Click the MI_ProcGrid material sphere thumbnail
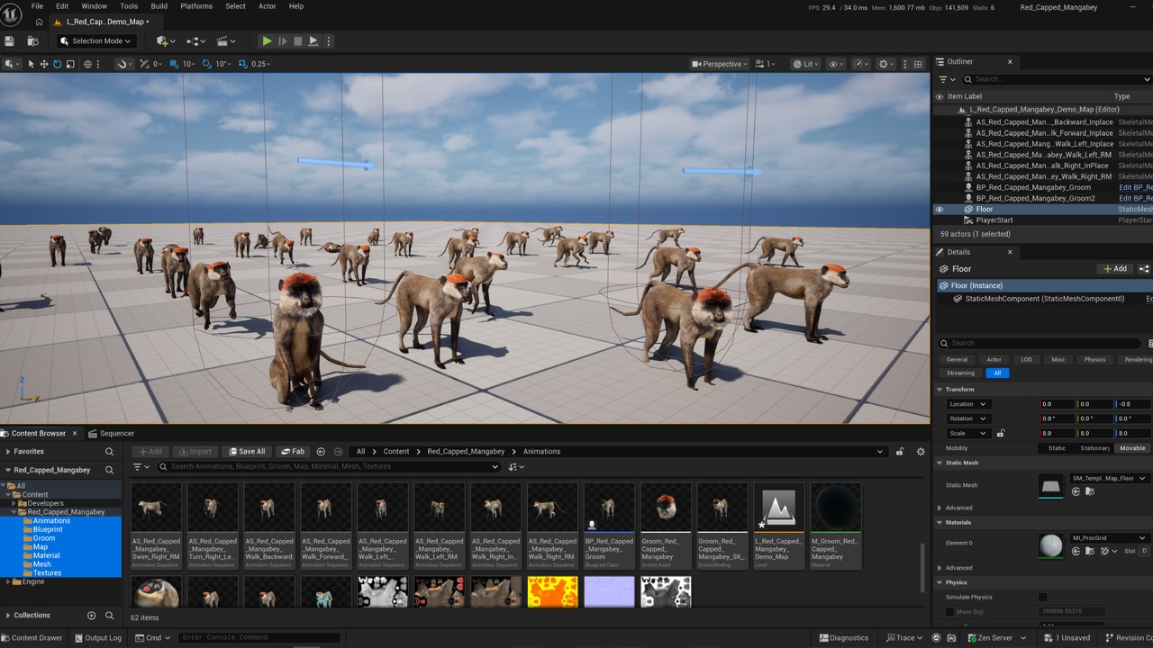 click(1051, 545)
